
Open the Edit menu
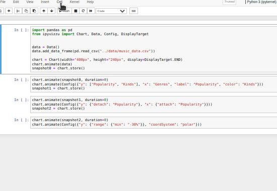tap(16, 2)
